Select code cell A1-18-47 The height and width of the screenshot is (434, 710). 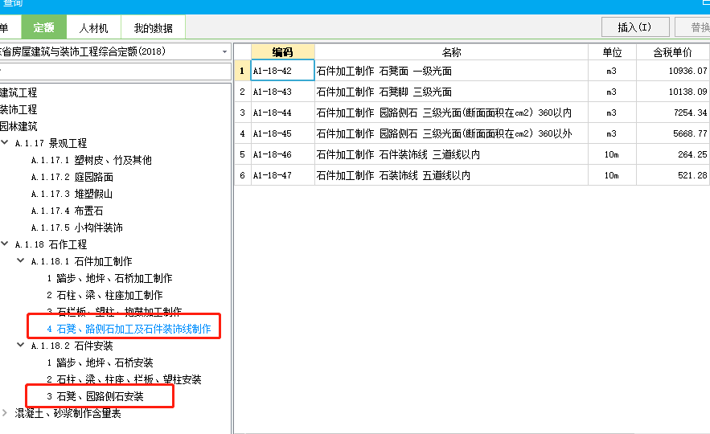(282, 175)
